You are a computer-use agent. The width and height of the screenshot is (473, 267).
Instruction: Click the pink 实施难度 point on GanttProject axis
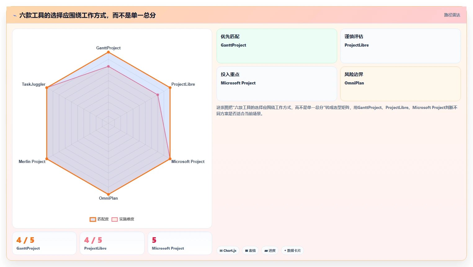tap(108, 66)
